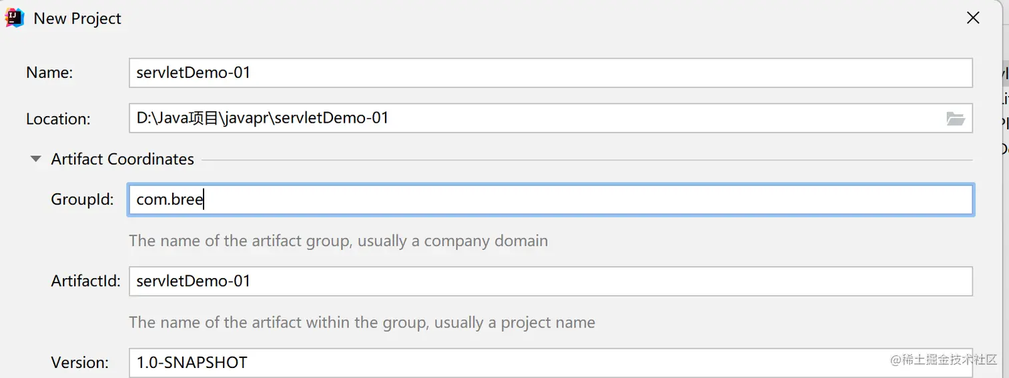Click the ArtifactId label
The height and width of the screenshot is (378, 1009).
(85, 281)
